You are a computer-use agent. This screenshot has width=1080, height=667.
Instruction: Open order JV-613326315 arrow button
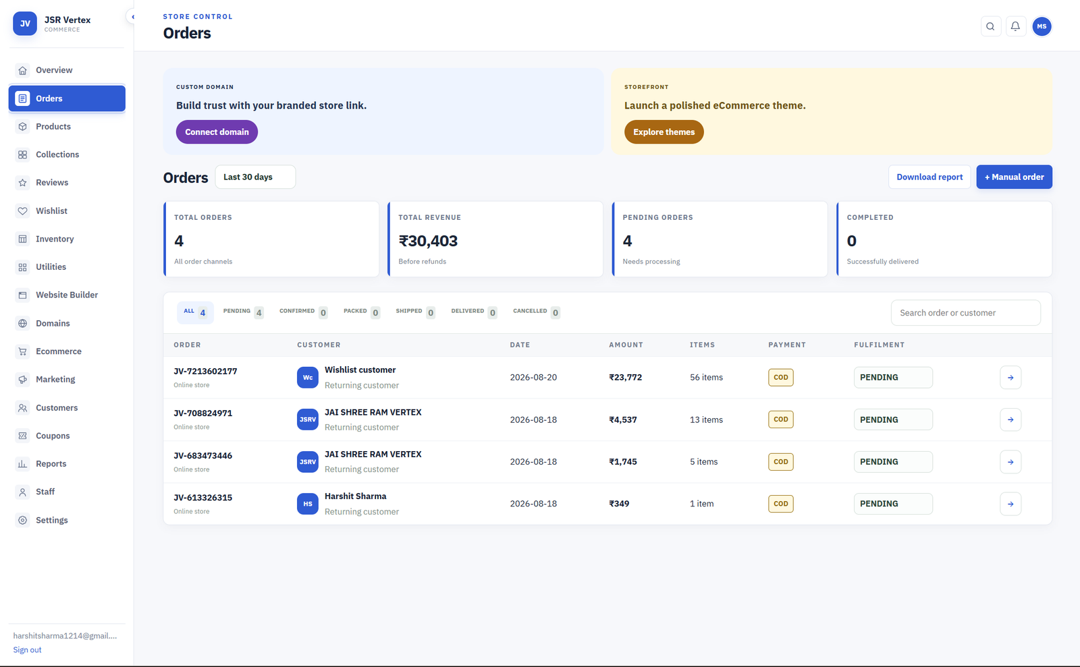tap(1010, 504)
